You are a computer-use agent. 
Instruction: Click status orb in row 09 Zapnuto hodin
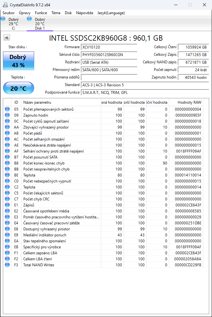(x=7, y=115)
